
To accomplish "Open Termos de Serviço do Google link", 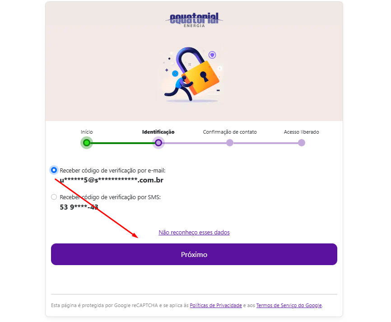I will pos(289,305).
